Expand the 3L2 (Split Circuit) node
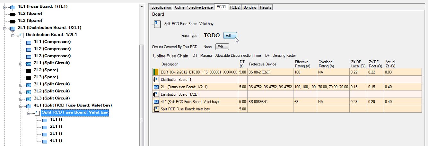This screenshot has width=428, height=146. 21,92
